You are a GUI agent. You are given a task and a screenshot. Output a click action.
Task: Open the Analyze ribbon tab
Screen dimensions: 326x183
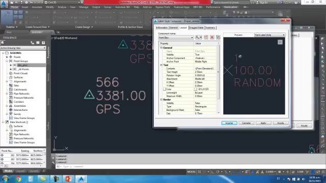click(62, 7)
